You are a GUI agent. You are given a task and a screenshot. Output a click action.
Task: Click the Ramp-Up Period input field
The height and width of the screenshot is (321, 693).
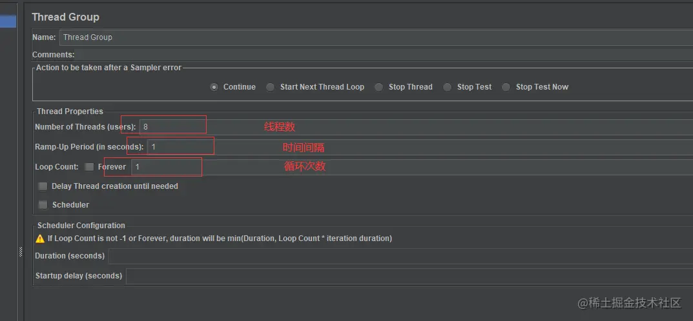(x=420, y=147)
